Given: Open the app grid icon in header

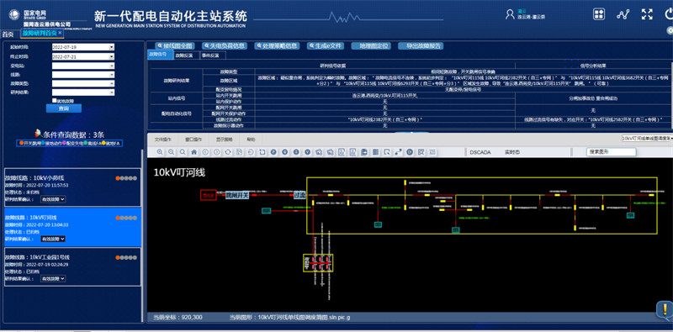Looking at the screenshot, I should (x=599, y=14).
